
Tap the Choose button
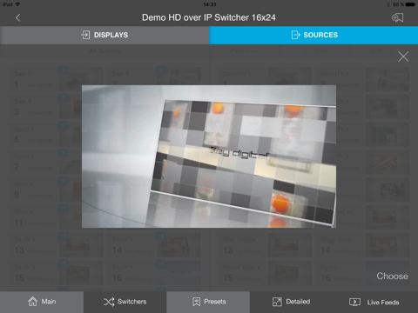point(392,276)
